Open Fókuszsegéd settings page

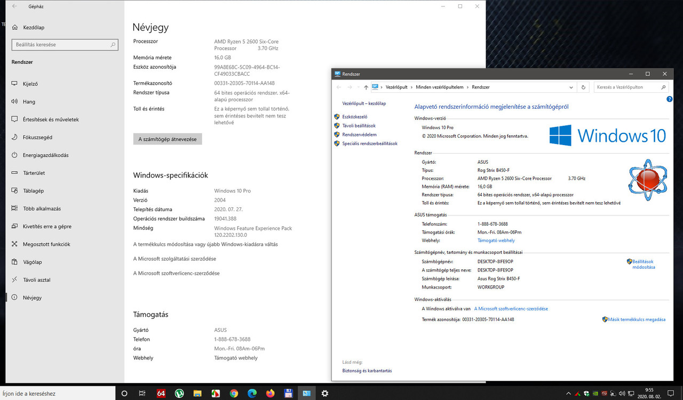[x=37, y=138]
